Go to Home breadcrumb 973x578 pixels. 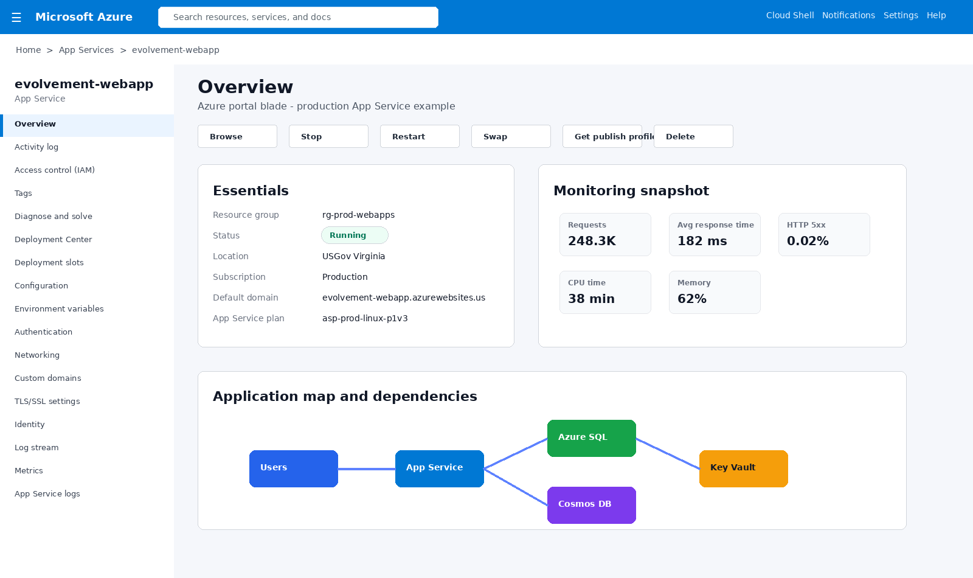29,50
